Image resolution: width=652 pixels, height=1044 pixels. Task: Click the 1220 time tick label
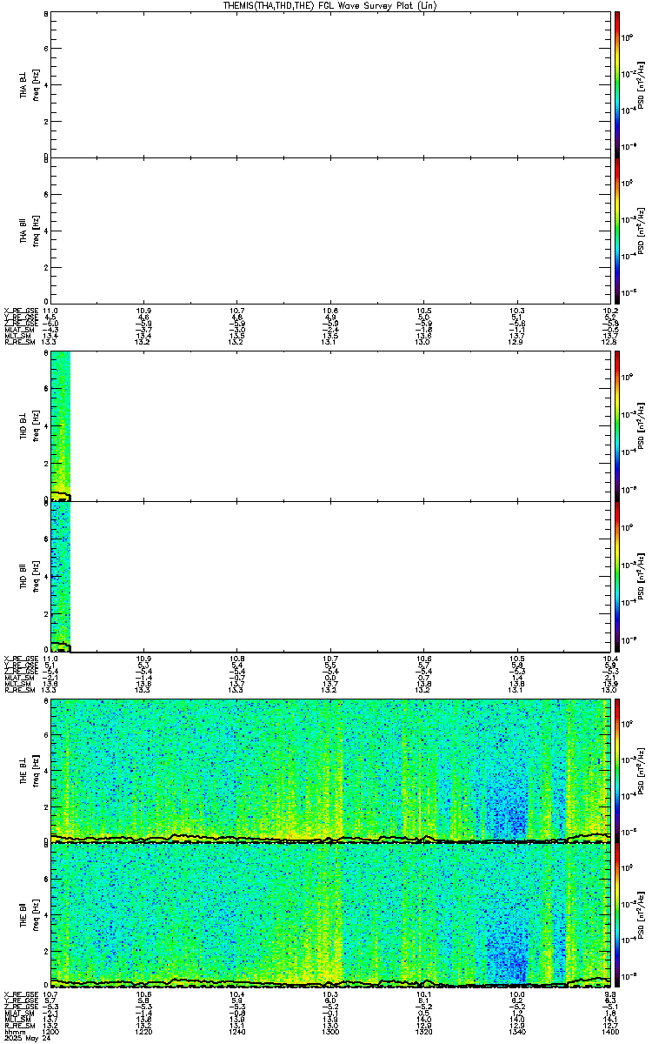143,1030
